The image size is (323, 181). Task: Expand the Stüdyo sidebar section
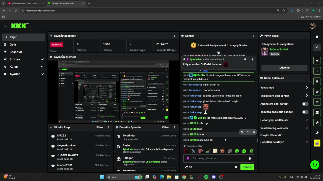point(42,59)
